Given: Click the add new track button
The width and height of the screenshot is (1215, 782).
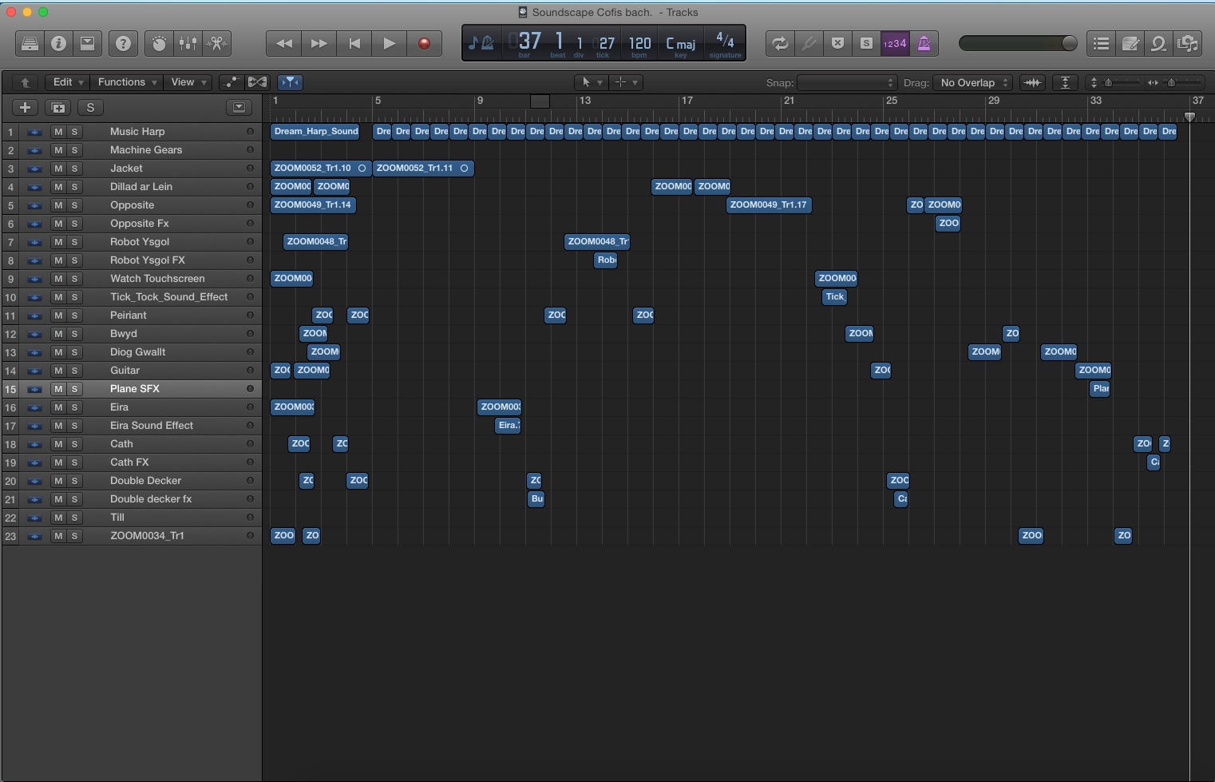Looking at the screenshot, I should point(25,108).
